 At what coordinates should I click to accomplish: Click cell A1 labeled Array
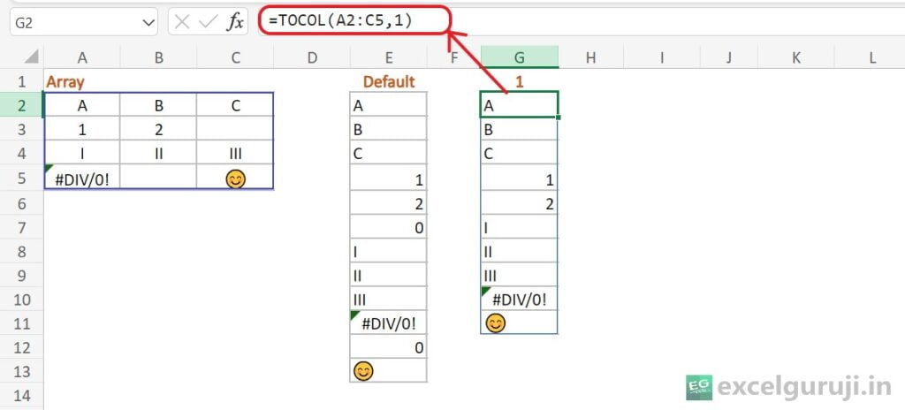point(81,81)
